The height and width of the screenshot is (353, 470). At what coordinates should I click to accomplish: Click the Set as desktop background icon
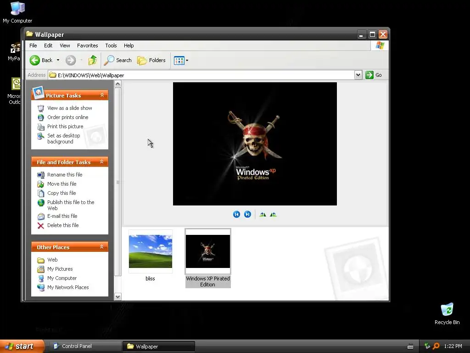pyautogui.click(x=41, y=136)
